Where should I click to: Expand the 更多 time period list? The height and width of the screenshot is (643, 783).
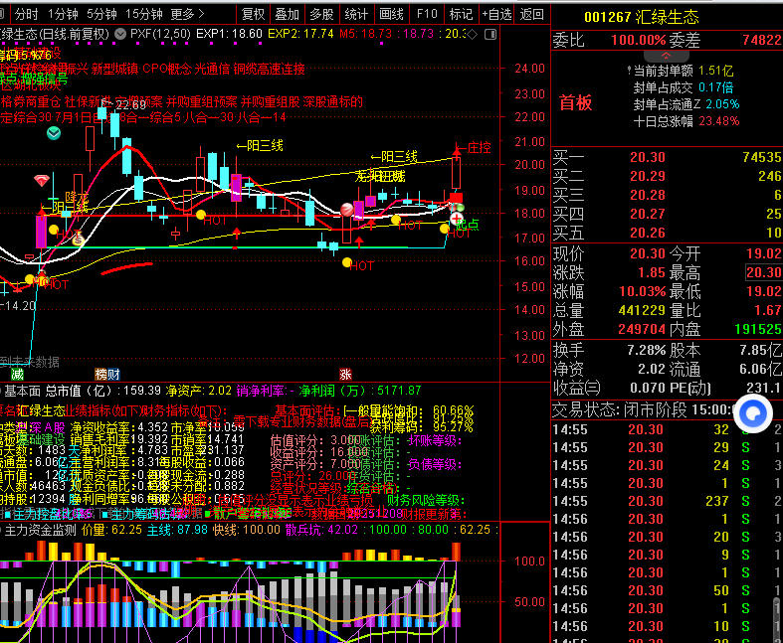pos(187,14)
